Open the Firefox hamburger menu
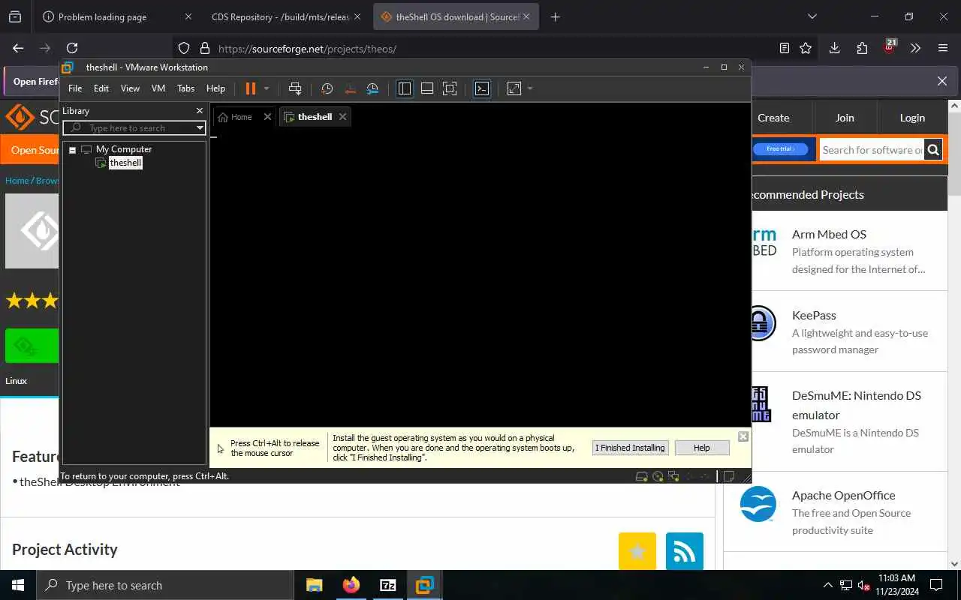The width and height of the screenshot is (961, 600). click(x=943, y=48)
